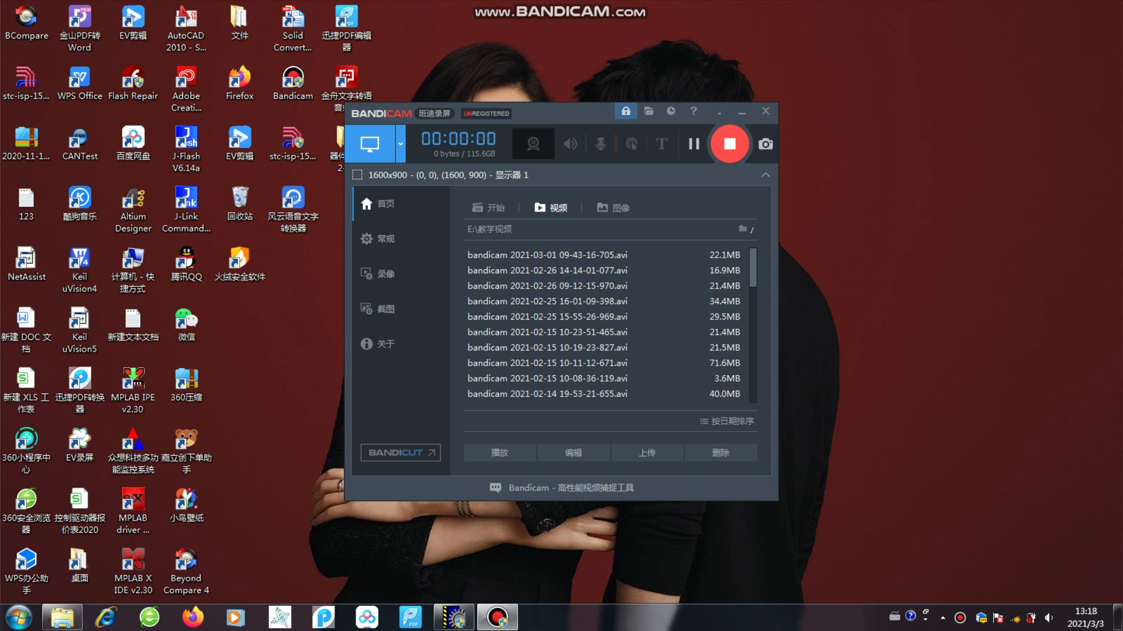Click the mouse cursor effects icon
Image resolution: width=1123 pixels, height=631 pixels.
(x=632, y=144)
